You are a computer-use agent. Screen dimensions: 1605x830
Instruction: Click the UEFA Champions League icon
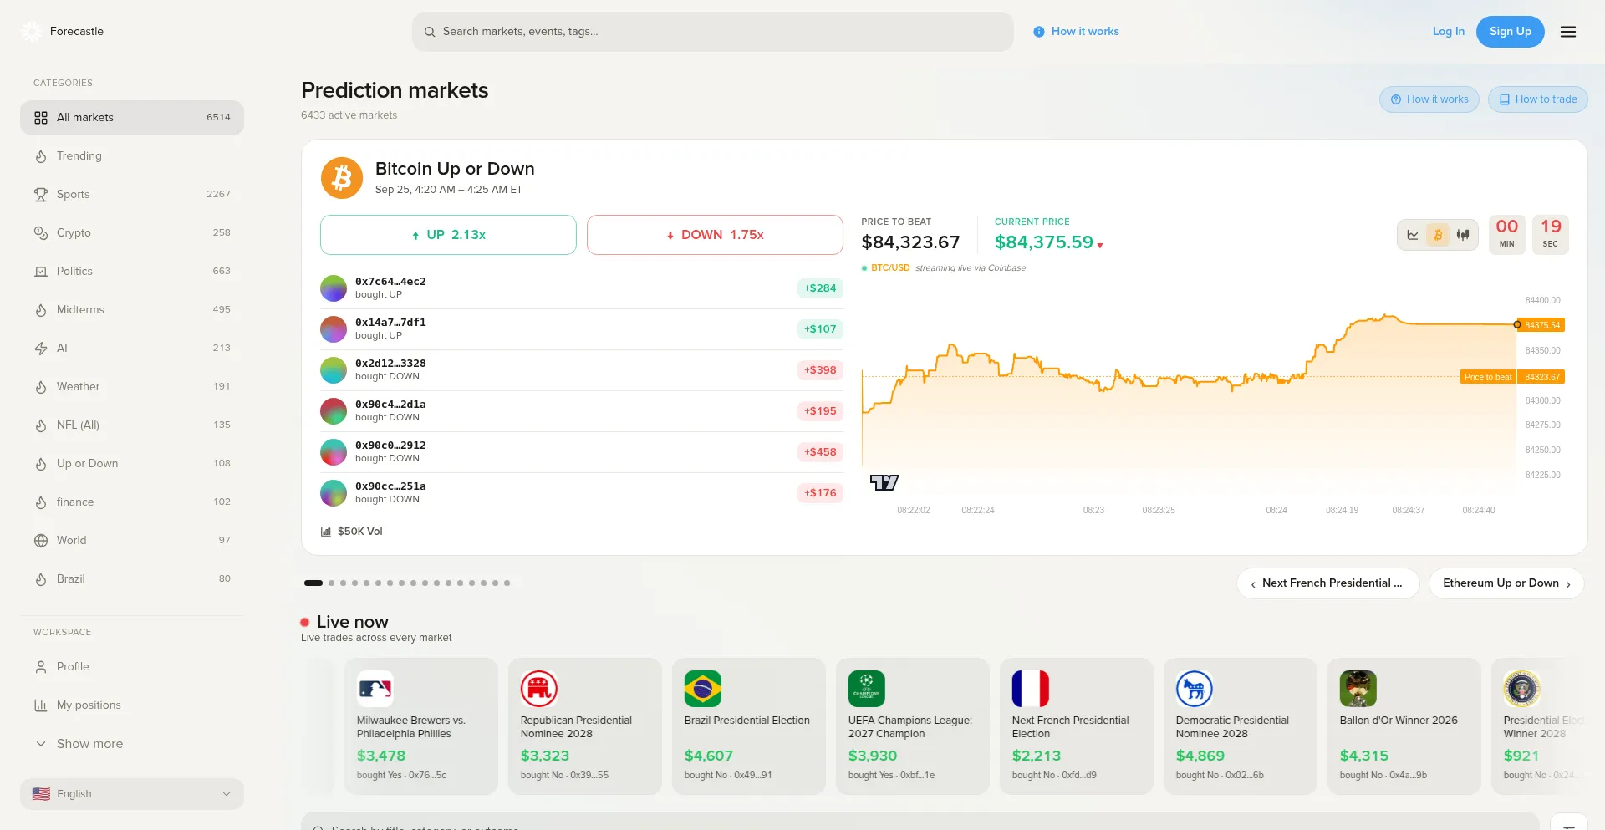pyautogui.click(x=867, y=689)
